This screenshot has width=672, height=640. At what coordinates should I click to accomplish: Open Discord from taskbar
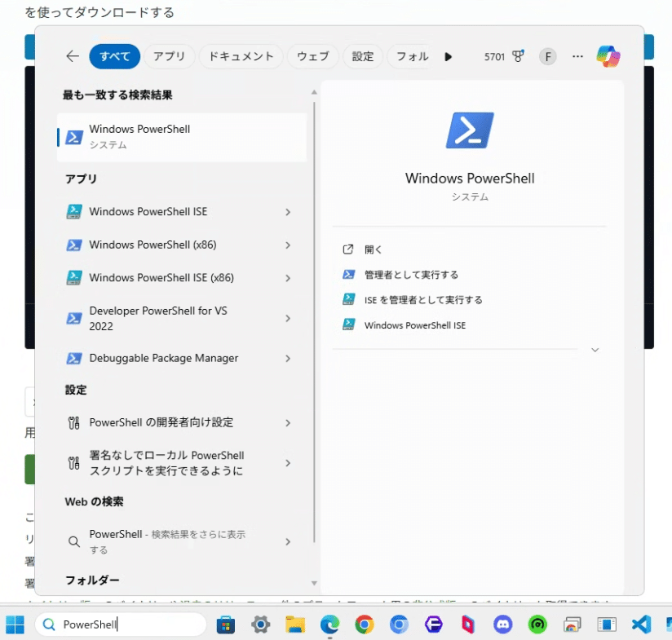coord(502,625)
